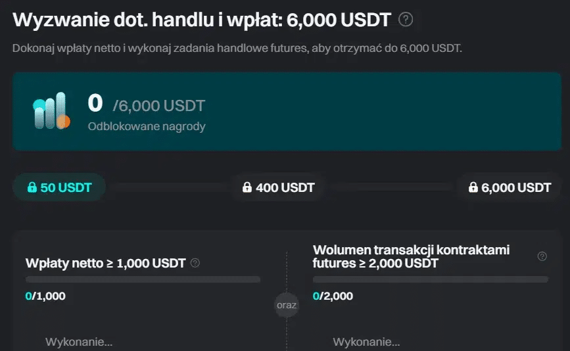The width and height of the screenshot is (570, 351).
Task: Click the Wpłaty netto progress bar
Action: [143, 279]
